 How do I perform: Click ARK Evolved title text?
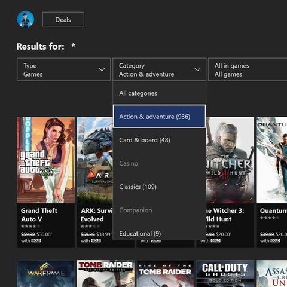coord(97,215)
